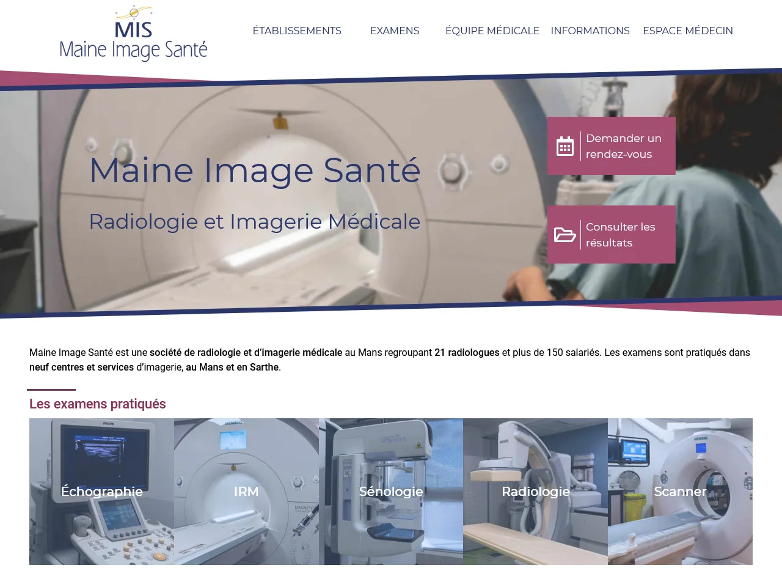Click the Les examens pratiqués heading
This screenshot has width=782, height=587.
point(97,404)
